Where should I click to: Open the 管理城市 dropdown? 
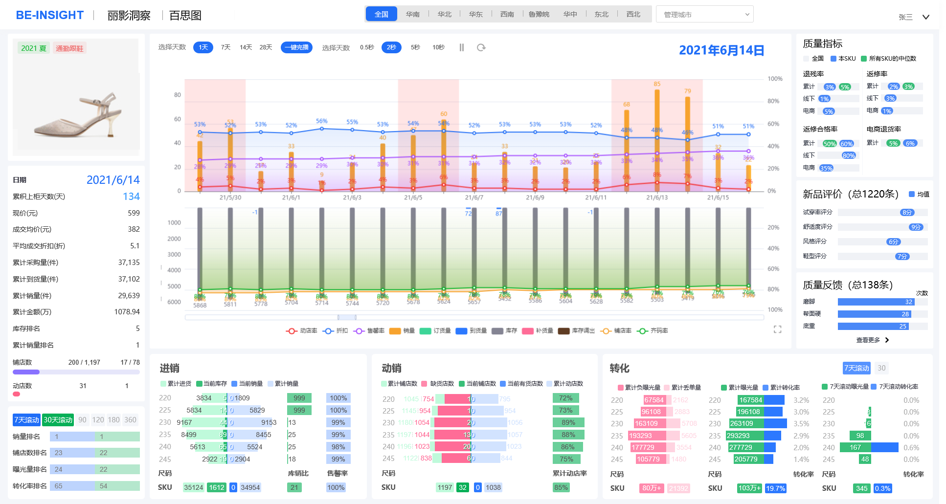(x=704, y=15)
